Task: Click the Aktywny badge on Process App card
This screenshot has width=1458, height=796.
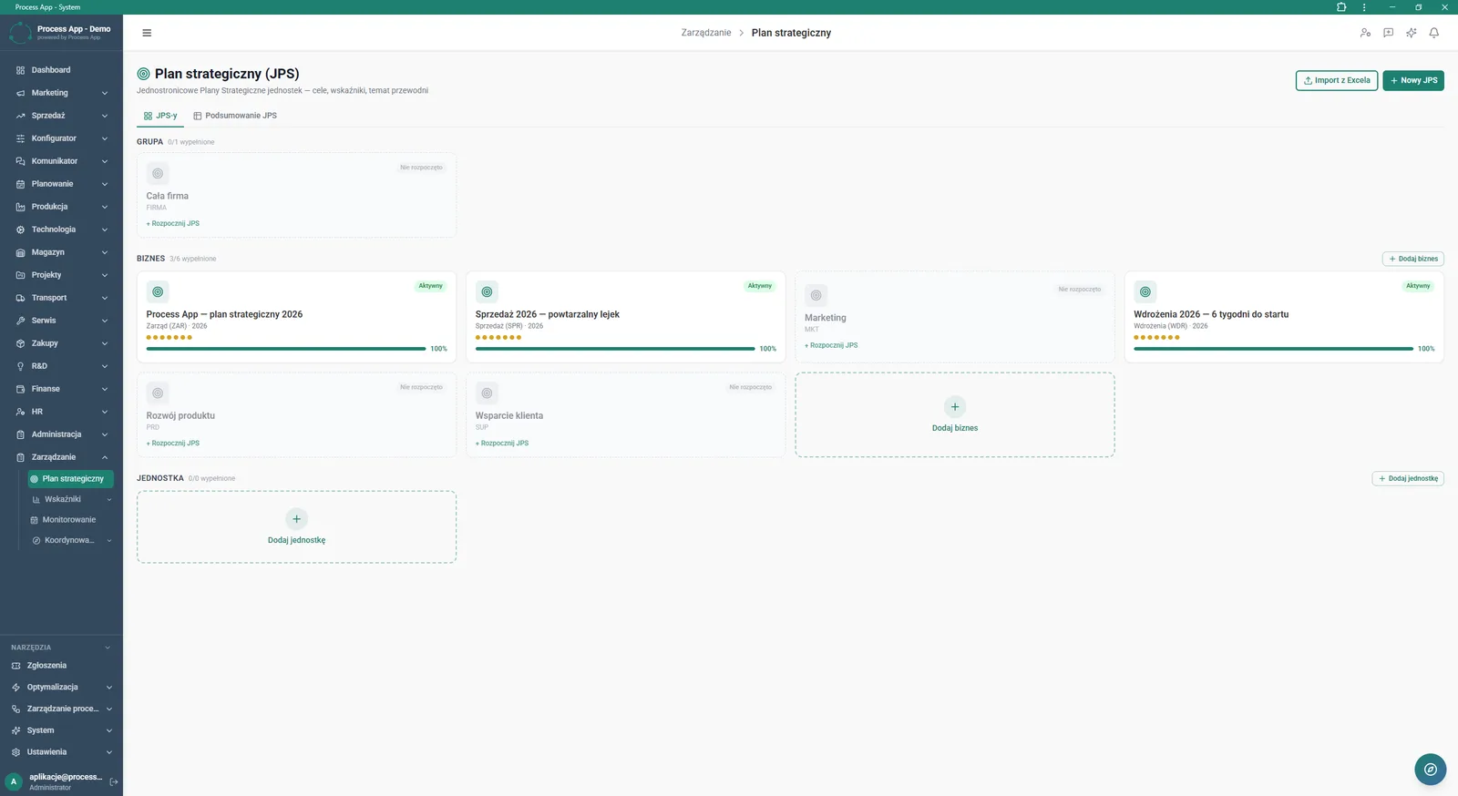Action: coord(430,286)
